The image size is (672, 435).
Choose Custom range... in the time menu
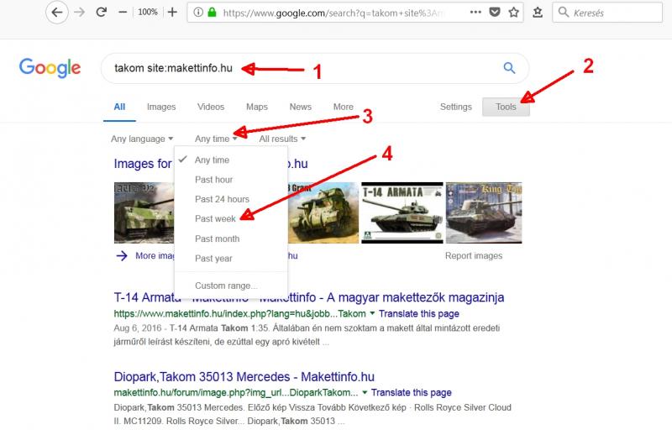tap(226, 286)
